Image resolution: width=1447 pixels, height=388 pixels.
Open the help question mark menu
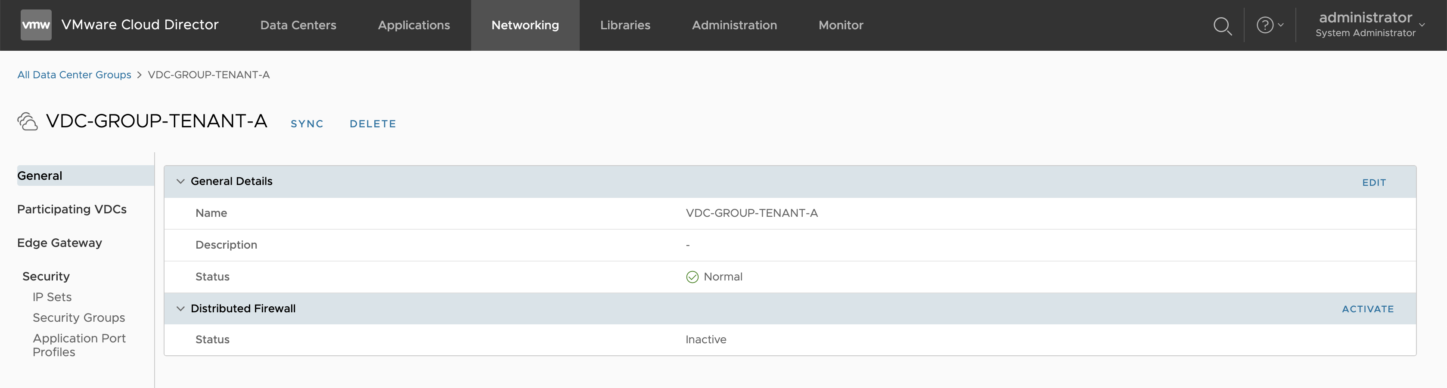click(x=1269, y=25)
